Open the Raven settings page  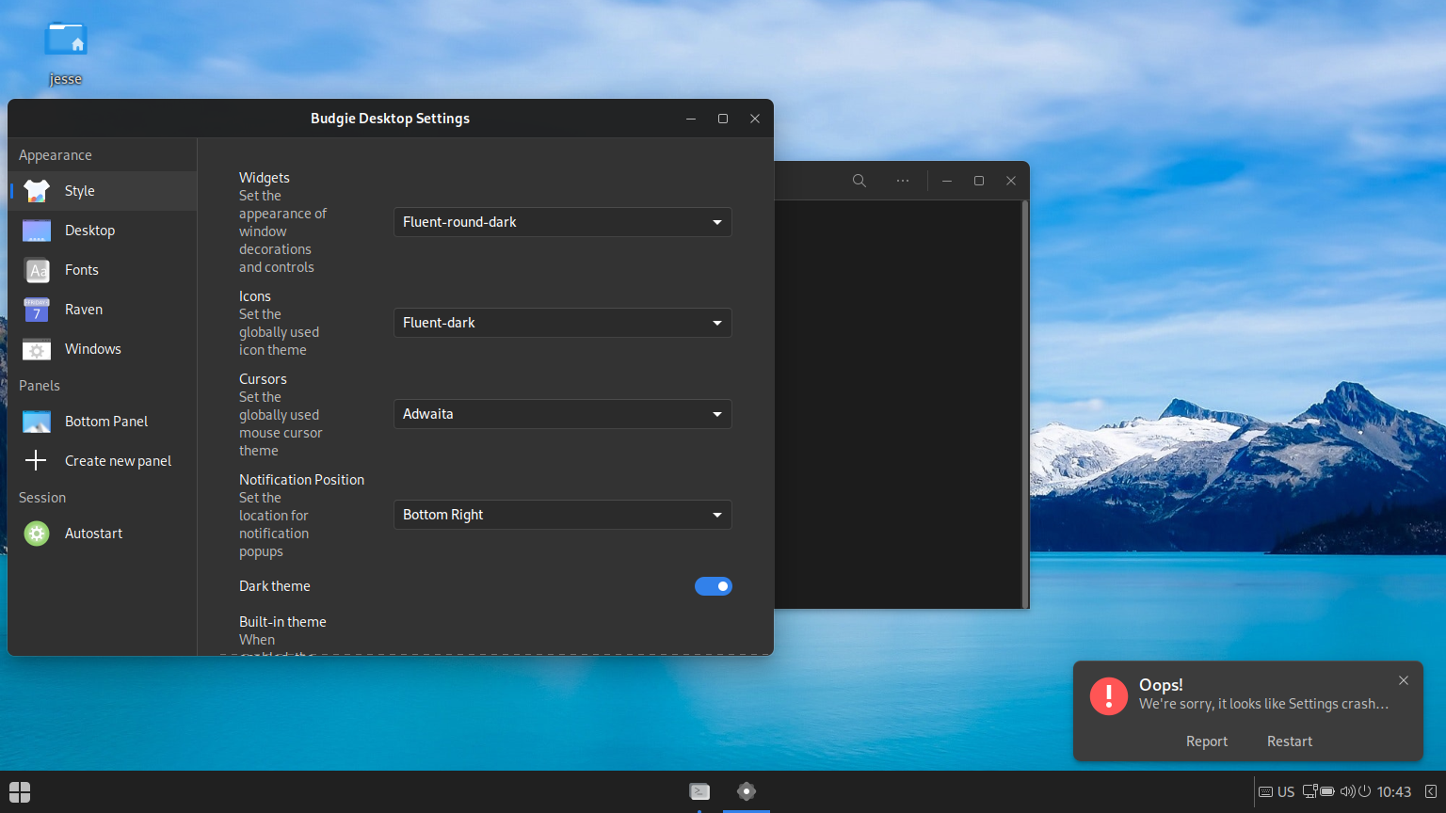coord(103,310)
